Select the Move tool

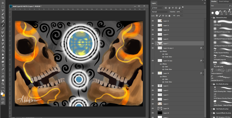[3, 3]
